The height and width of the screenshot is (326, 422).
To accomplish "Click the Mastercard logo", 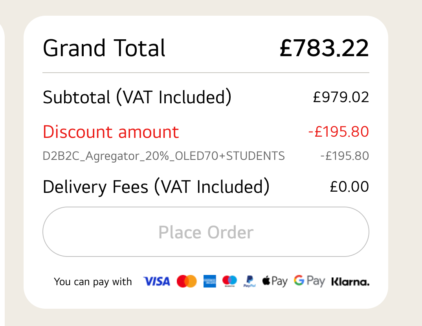I will tap(186, 281).
